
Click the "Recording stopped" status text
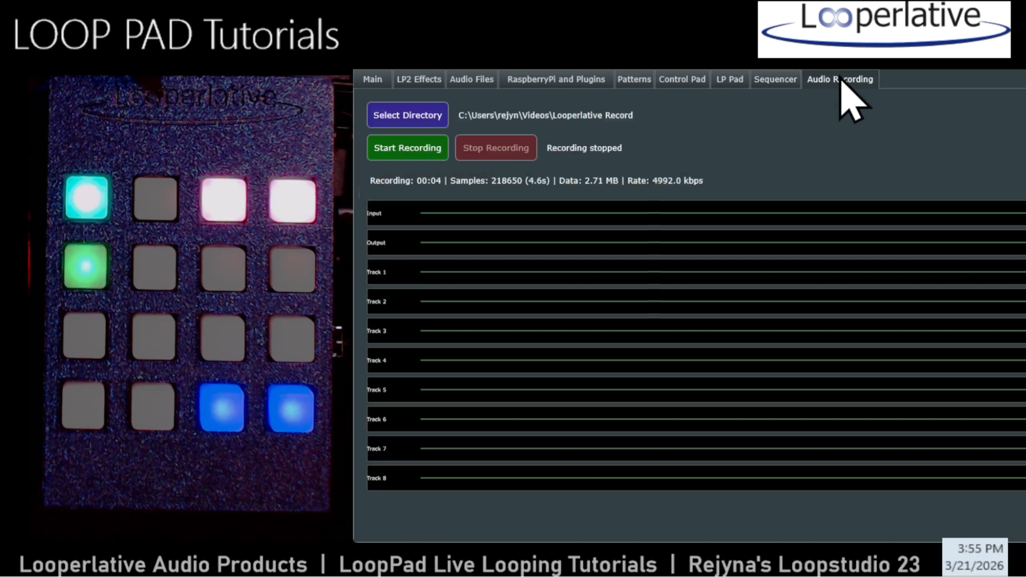point(584,148)
